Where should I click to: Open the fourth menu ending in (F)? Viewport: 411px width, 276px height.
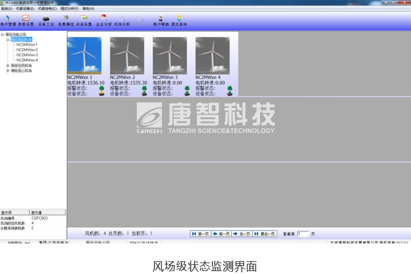pos(69,9)
